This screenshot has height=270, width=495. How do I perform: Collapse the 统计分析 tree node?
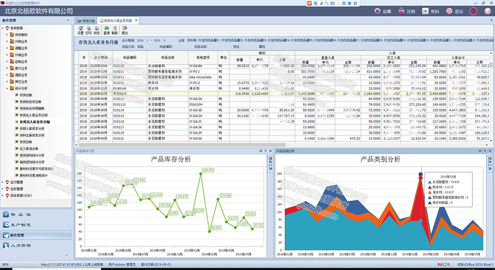click(x=7, y=88)
